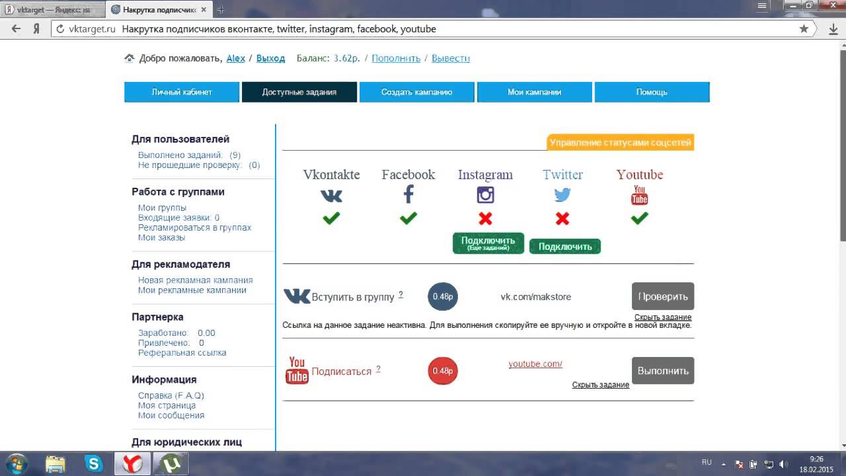Click the green checkmark under Youtube
The height and width of the screenshot is (476, 846).
point(639,218)
